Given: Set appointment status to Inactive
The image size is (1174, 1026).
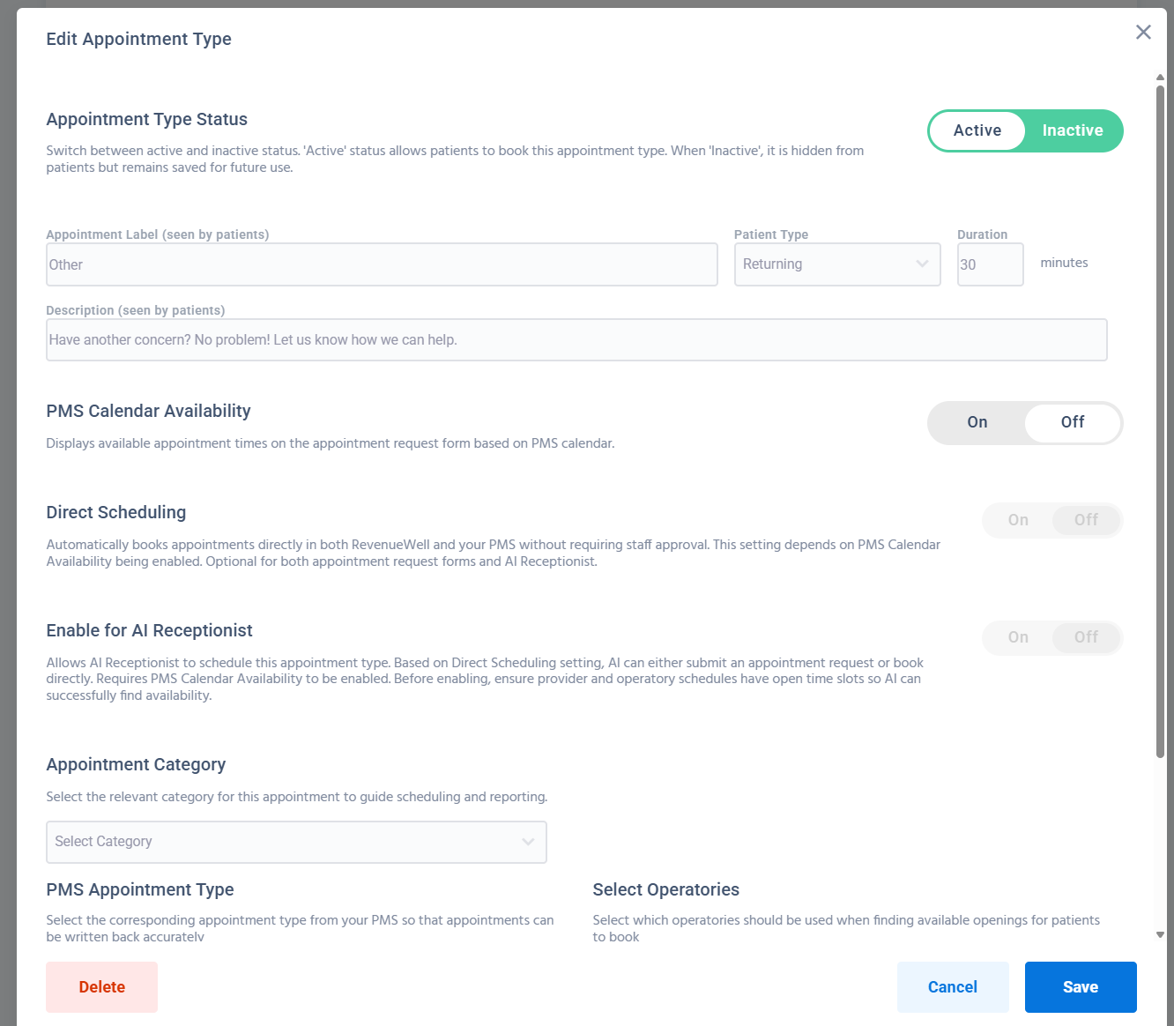Looking at the screenshot, I should click(1072, 130).
